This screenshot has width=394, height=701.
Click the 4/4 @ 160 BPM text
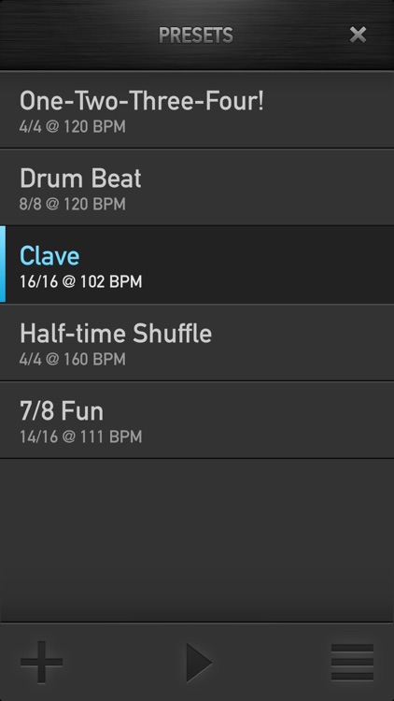point(73,360)
